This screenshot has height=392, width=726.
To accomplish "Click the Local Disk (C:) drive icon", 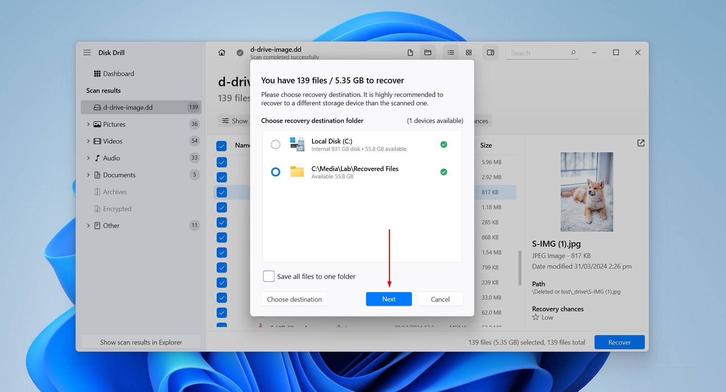I will click(297, 144).
